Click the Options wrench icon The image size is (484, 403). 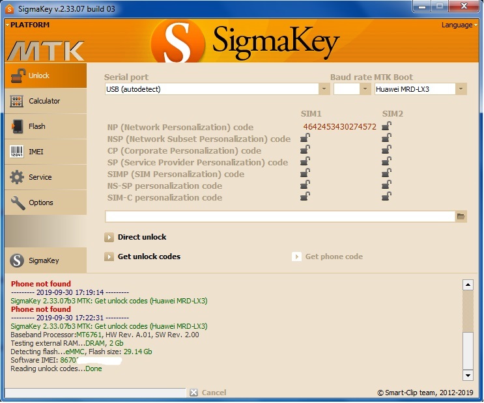pyautogui.click(x=18, y=202)
